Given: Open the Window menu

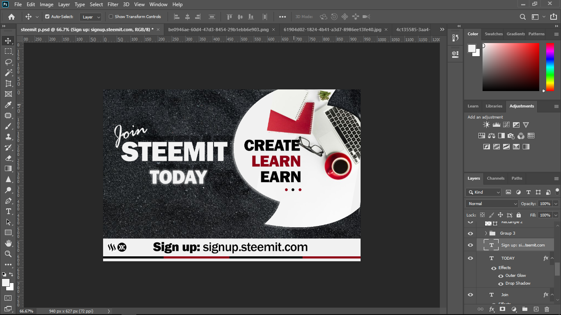Looking at the screenshot, I should [x=158, y=5].
